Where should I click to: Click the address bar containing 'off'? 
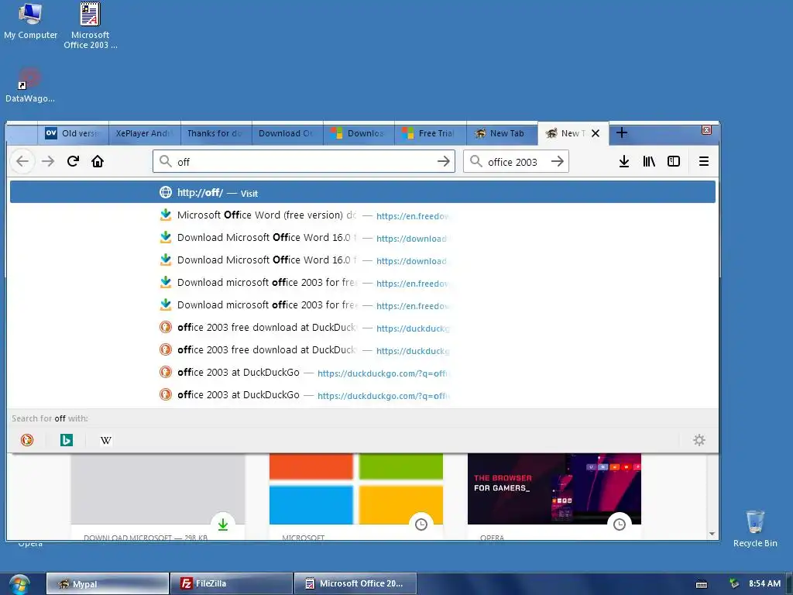pos(304,161)
